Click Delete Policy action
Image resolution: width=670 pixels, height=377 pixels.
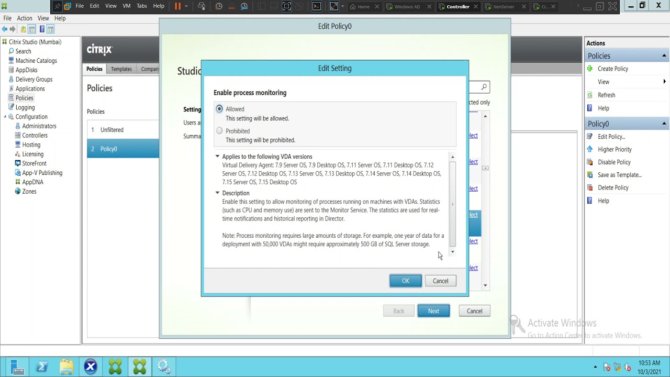613,187
